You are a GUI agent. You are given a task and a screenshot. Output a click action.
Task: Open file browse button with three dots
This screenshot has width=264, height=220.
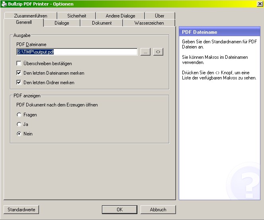coord(145,52)
